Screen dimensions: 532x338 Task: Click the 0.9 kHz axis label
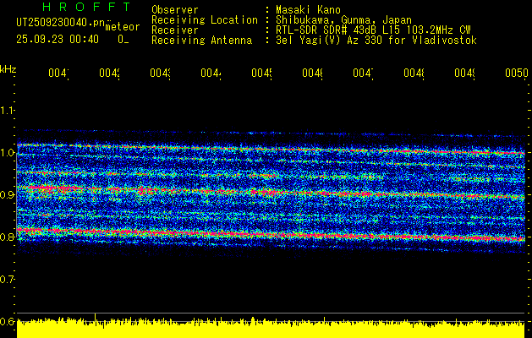7,195
